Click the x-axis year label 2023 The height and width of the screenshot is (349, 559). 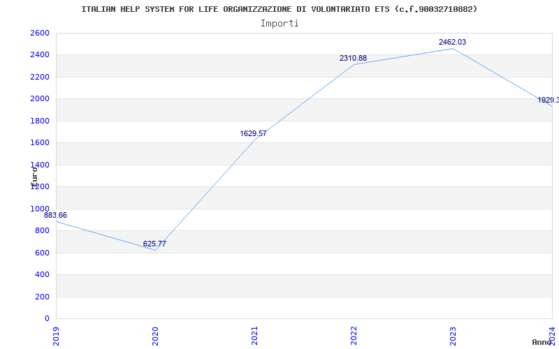click(x=453, y=336)
